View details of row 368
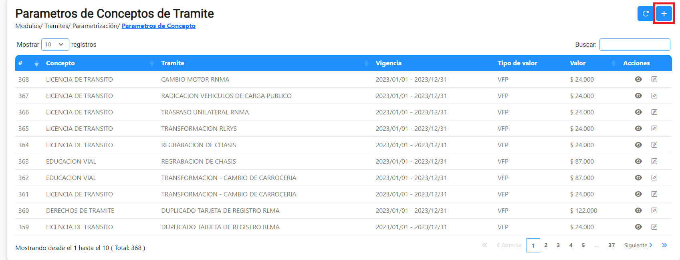 638,79
